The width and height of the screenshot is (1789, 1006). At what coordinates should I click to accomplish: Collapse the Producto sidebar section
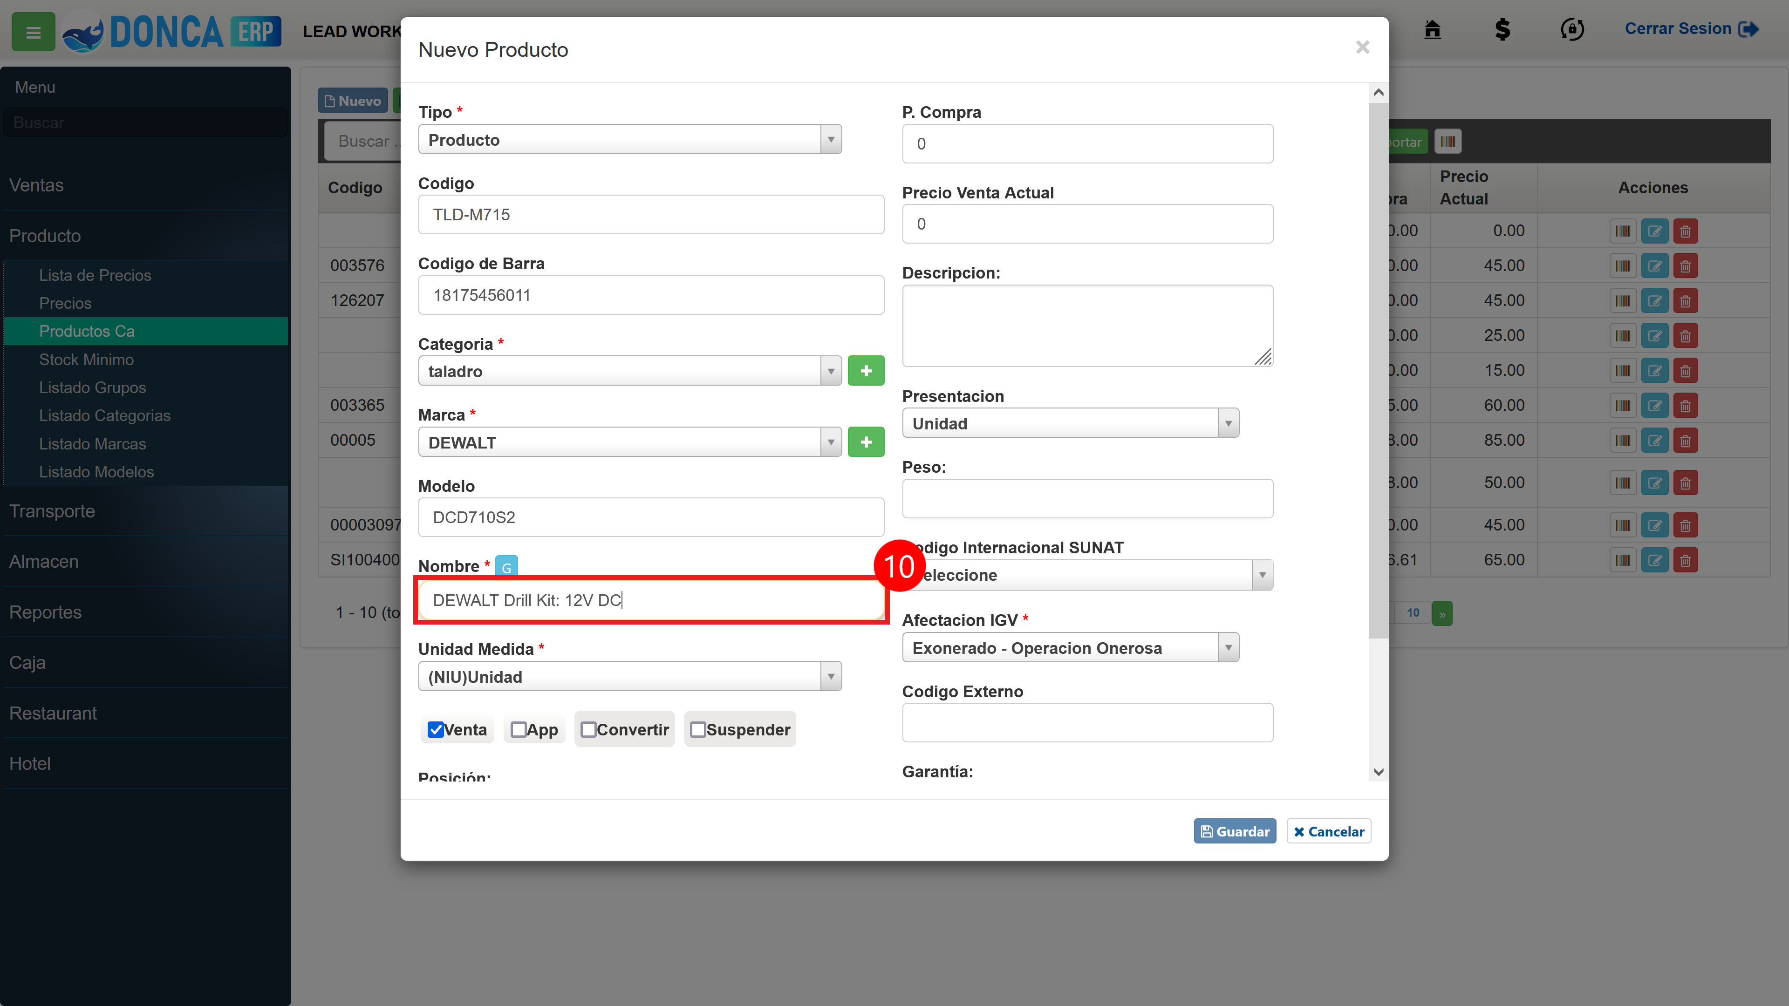146,235
